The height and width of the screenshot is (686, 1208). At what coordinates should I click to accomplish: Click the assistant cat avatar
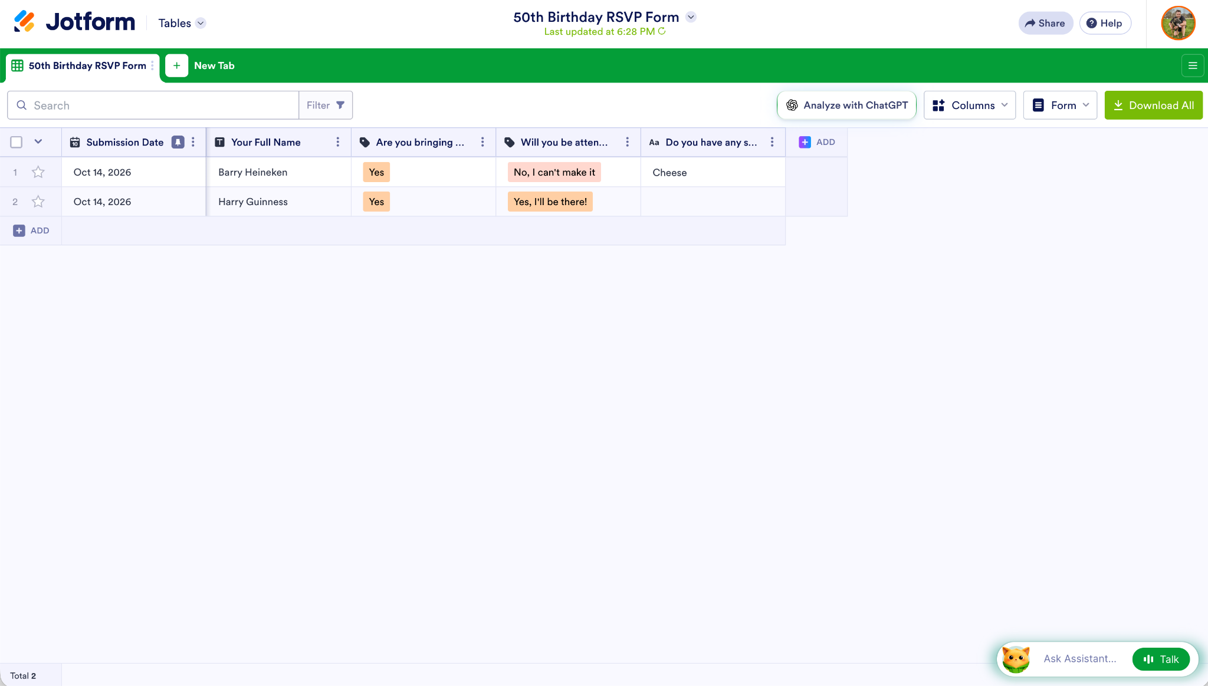pos(1016,659)
